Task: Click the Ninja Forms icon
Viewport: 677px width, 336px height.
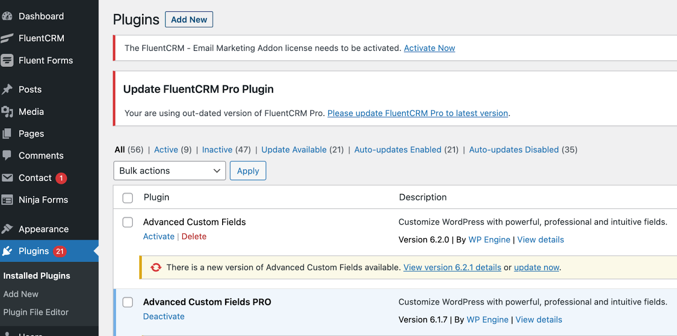Action: (x=7, y=200)
